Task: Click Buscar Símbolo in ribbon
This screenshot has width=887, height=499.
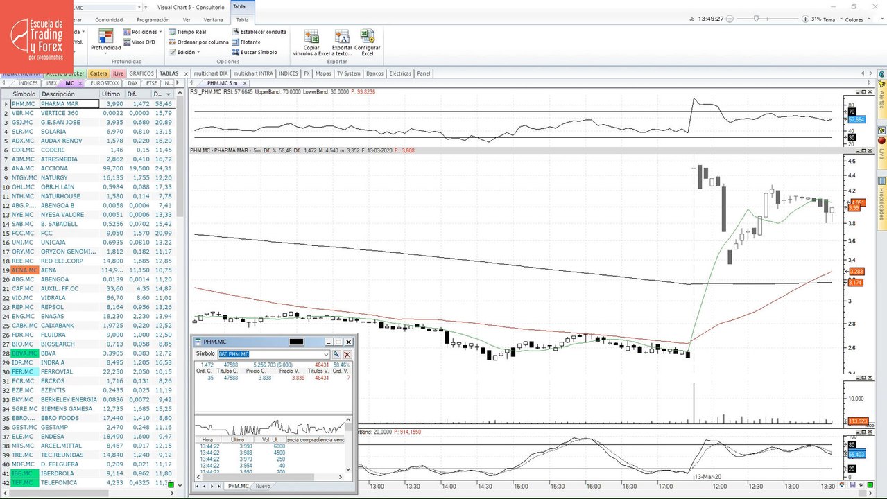Action: 255,52
